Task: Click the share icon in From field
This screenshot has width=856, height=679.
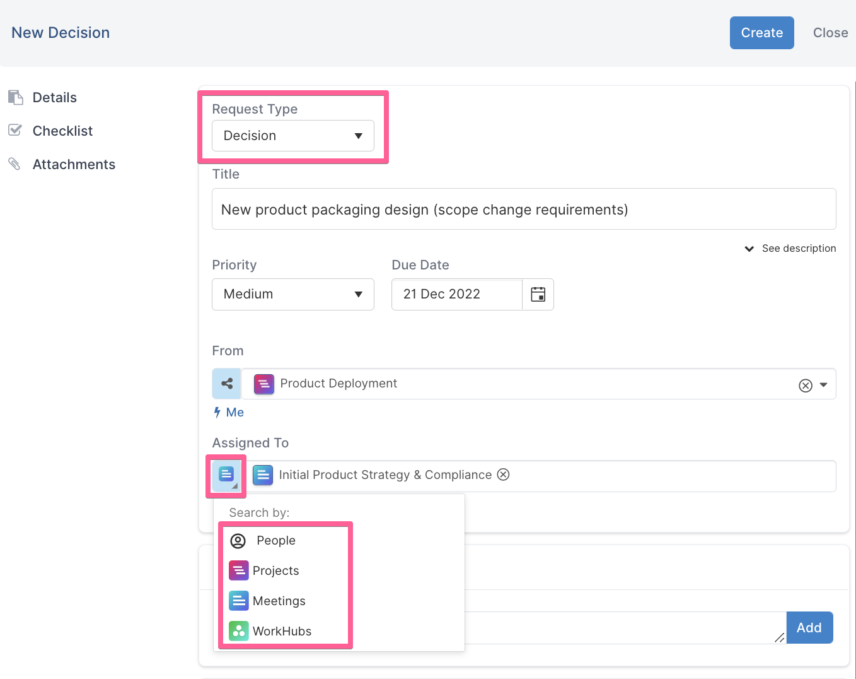Action: (x=227, y=384)
